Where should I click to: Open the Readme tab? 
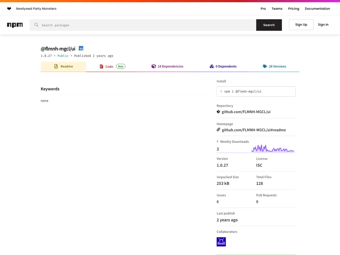(63, 66)
